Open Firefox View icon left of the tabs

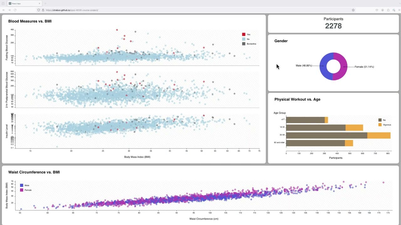[x=3, y=3]
